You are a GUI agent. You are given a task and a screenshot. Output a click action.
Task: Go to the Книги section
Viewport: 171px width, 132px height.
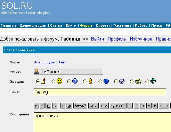(x=71, y=26)
